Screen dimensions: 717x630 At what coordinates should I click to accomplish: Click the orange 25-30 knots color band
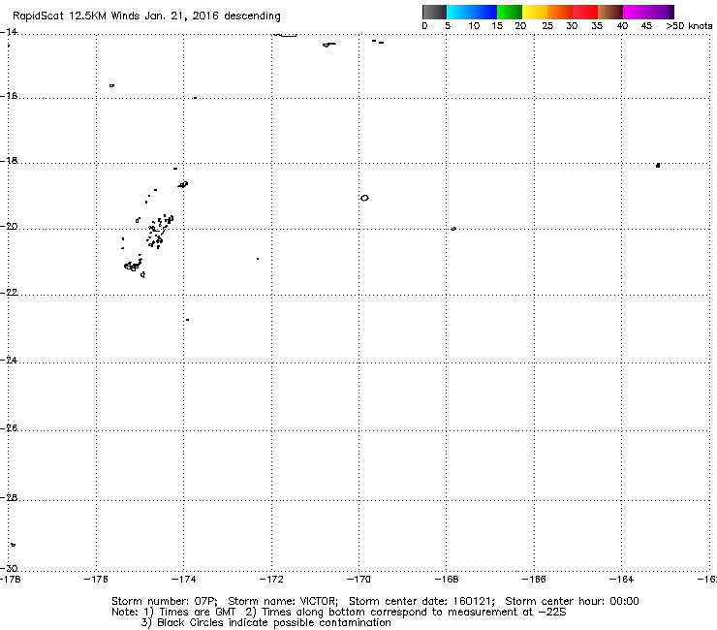tap(560, 12)
